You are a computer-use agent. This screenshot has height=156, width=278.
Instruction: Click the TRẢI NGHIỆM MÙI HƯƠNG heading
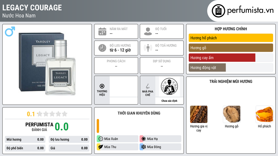click(x=231, y=82)
